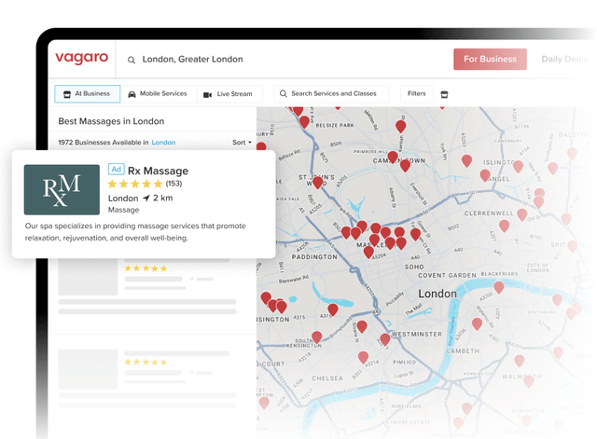Click the map pin near Walworth label
Image resolution: width=597 pixels, height=439 pixels.
(x=529, y=381)
